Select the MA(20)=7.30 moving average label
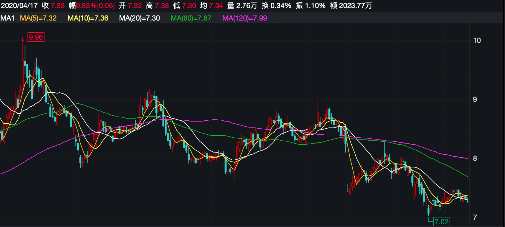This screenshot has width=505, height=227. [x=140, y=18]
